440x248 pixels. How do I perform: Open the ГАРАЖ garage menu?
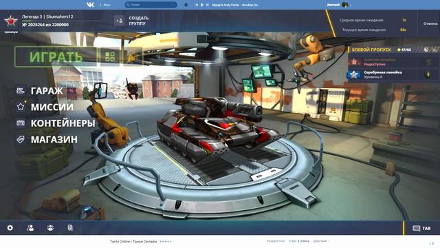click(x=47, y=91)
